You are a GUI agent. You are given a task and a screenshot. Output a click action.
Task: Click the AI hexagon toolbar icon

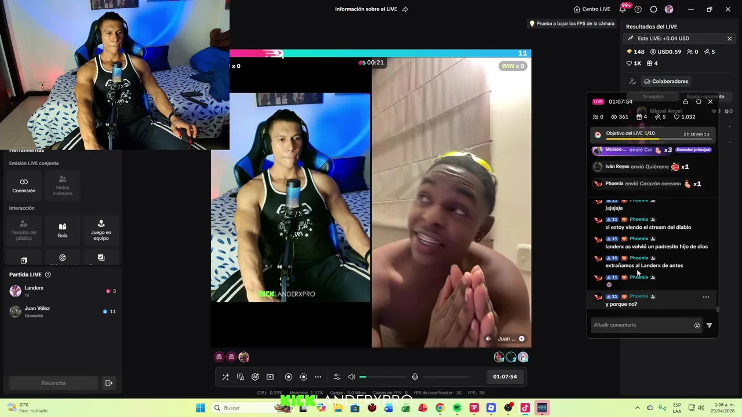click(255, 377)
